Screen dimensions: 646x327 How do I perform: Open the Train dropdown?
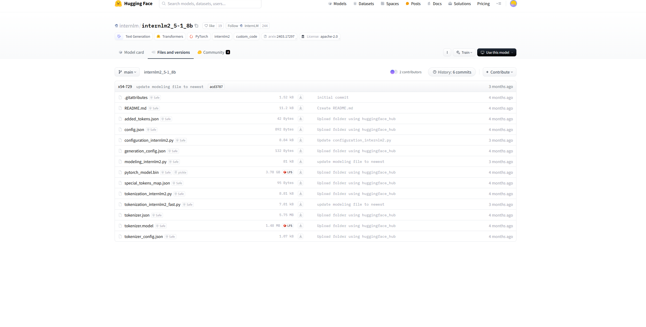coord(464,52)
